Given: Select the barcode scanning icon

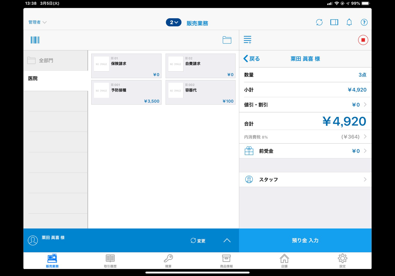Looking at the screenshot, I should click(x=35, y=40).
